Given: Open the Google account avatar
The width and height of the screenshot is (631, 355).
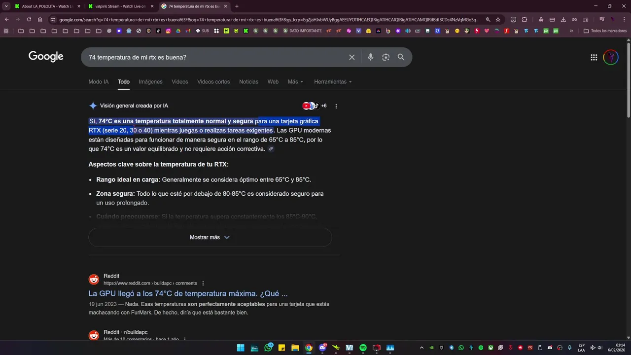Looking at the screenshot, I should click(611, 57).
